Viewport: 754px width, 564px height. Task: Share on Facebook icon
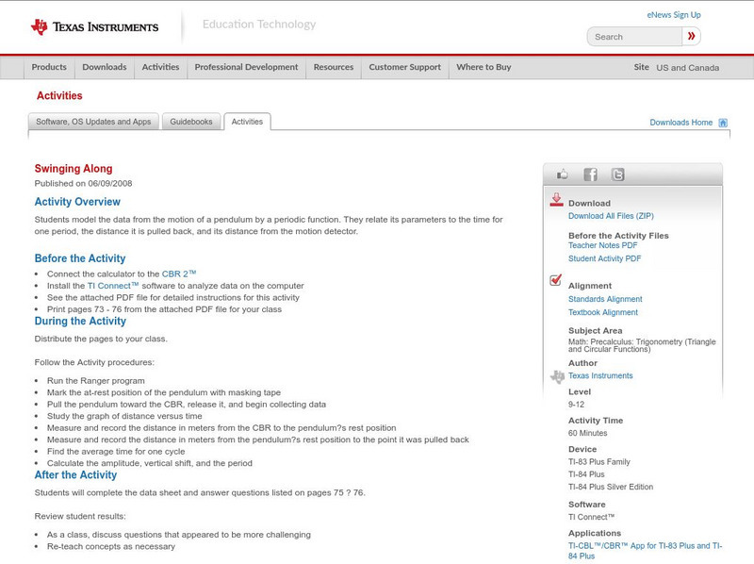click(590, 174)
